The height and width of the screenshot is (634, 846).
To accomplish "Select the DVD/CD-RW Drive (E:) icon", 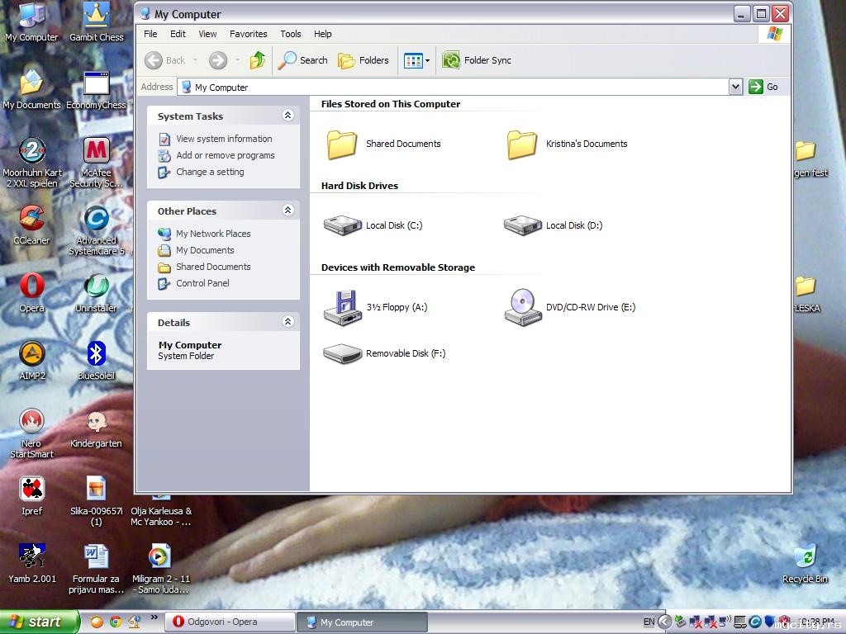I will [x=522, y=307].
